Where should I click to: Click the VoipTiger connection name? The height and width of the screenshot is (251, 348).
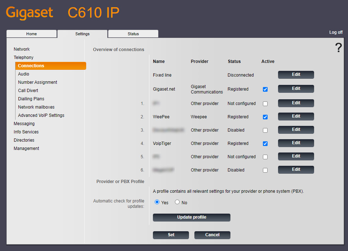pyautogui.click(x=162, y=143)
